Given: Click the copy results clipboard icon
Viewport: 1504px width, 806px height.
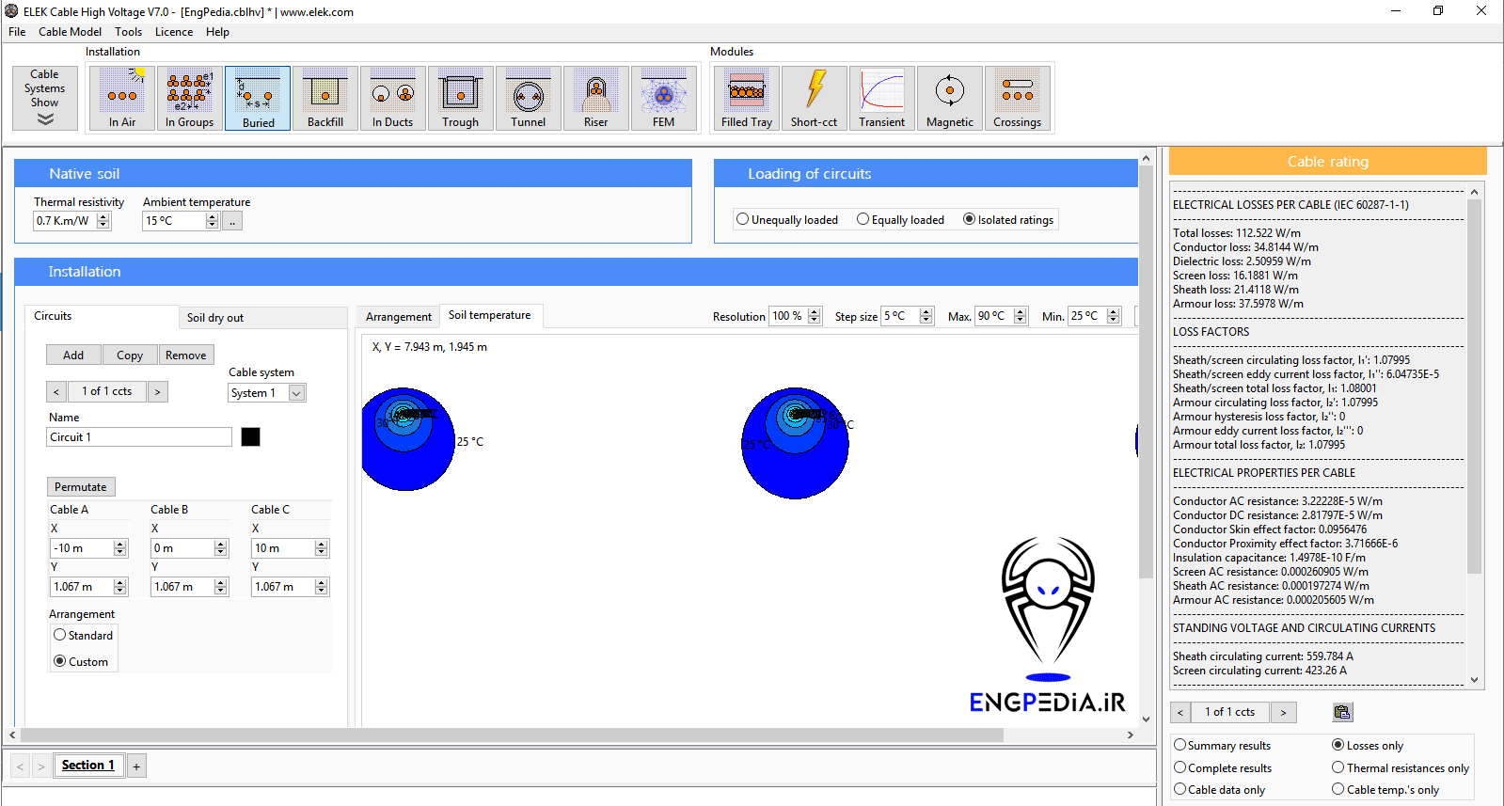Looking at the screenshot, I should pyautogui.click(x=1342, y=712).
